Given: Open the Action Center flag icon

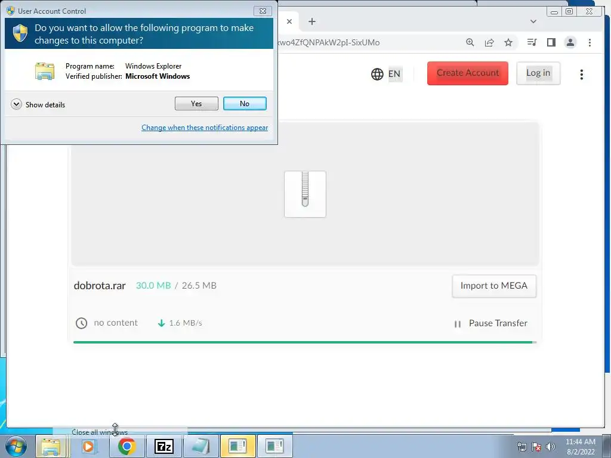Looking at the screenshot, I should click(536, 447).
